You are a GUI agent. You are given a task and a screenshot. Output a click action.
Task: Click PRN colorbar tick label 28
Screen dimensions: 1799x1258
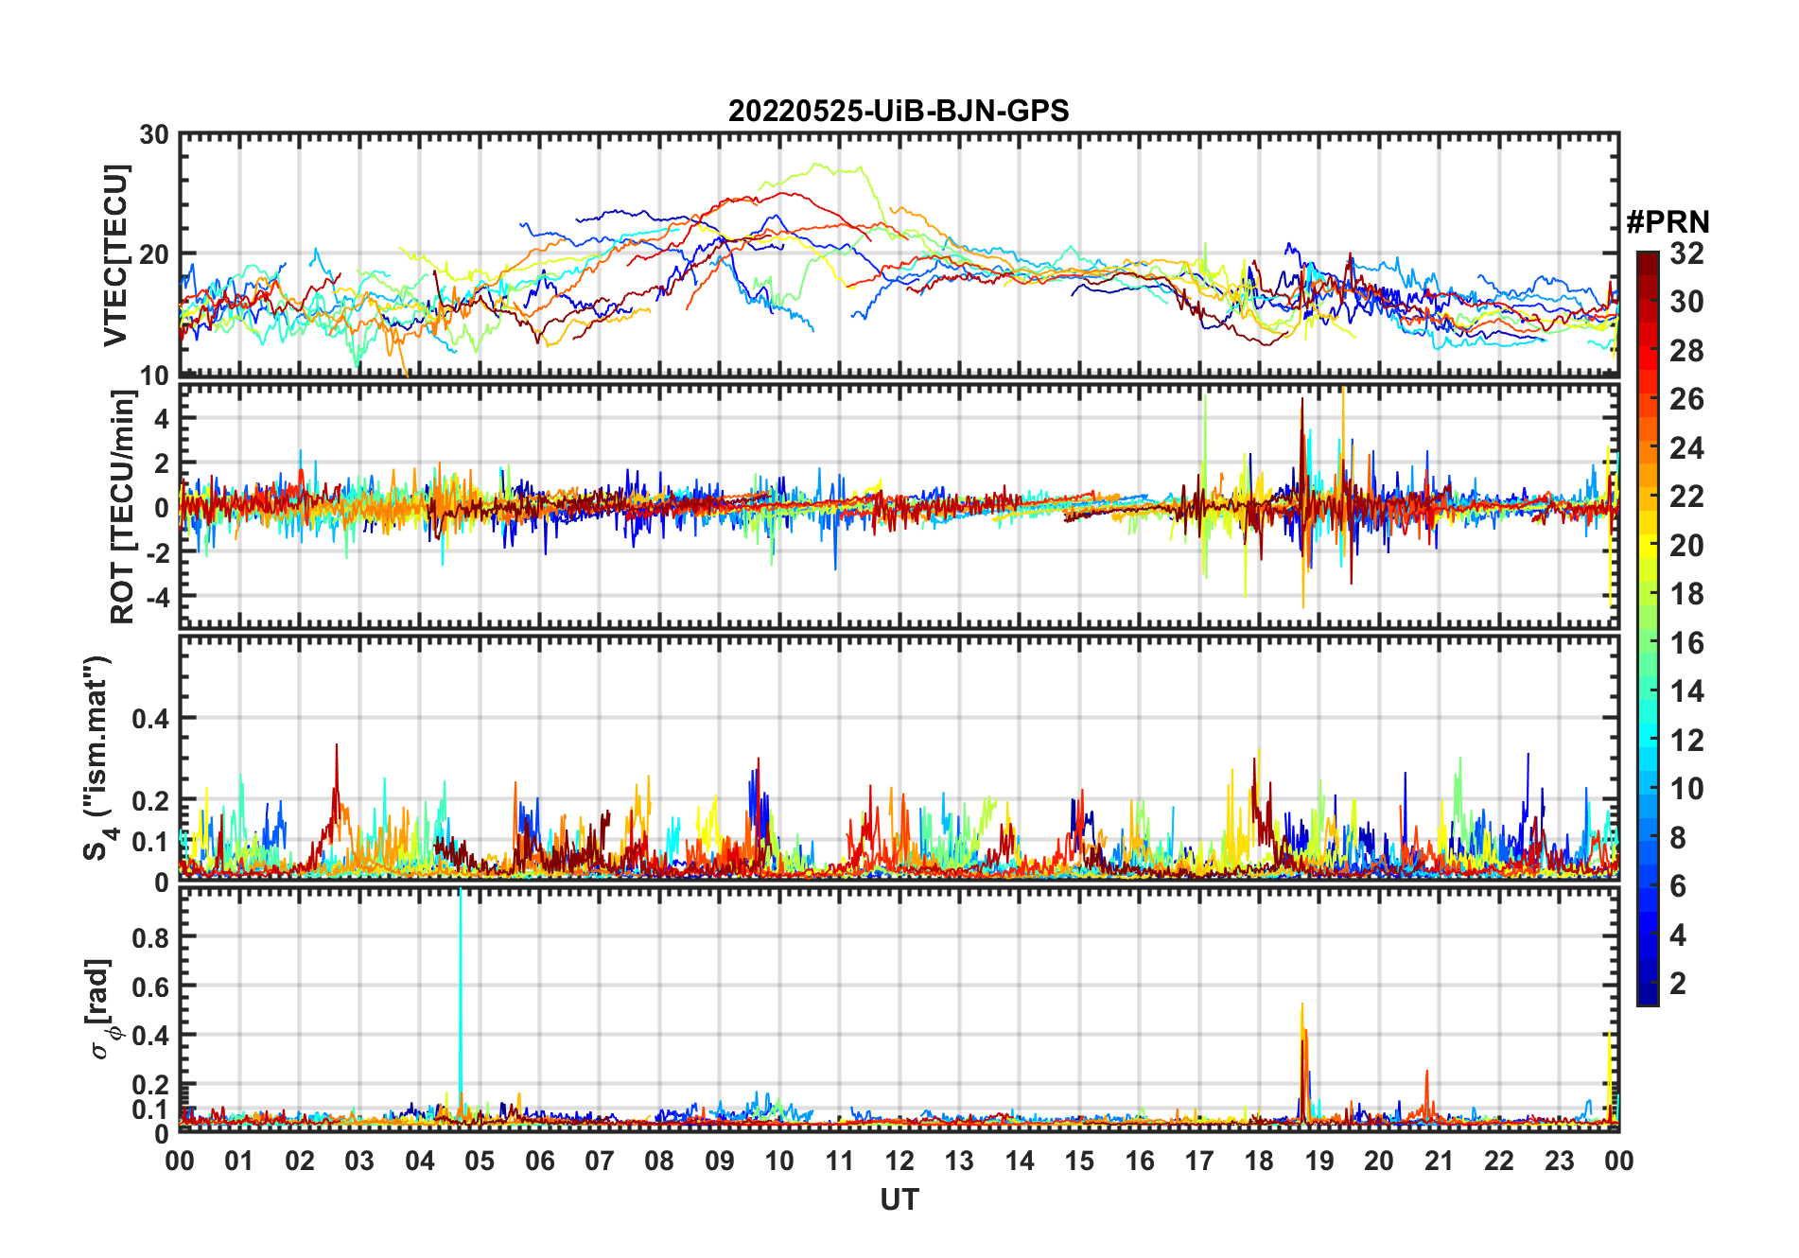[1687, 351]
